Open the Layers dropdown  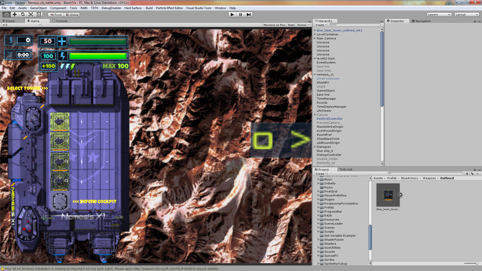[x=439, y=15]
